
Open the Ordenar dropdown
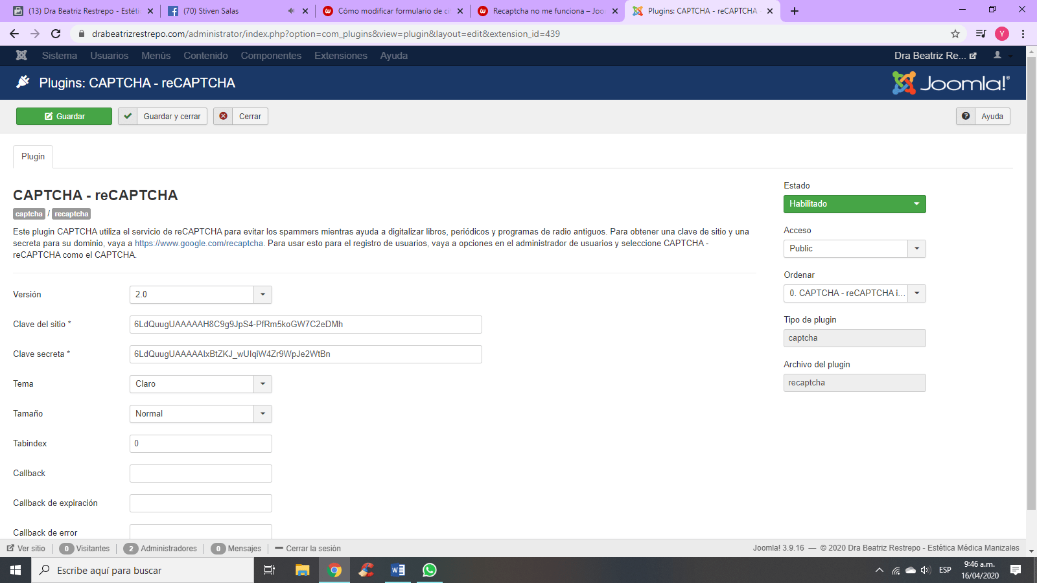click(855, 293)
